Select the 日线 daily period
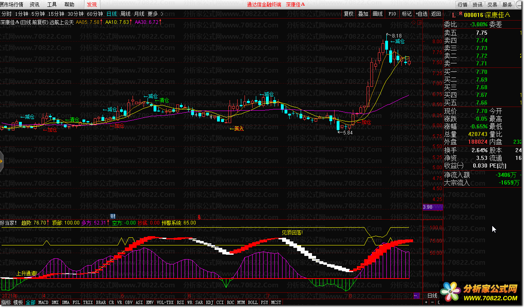Screen dimensions: 525x308 click(x=112, y=14)
